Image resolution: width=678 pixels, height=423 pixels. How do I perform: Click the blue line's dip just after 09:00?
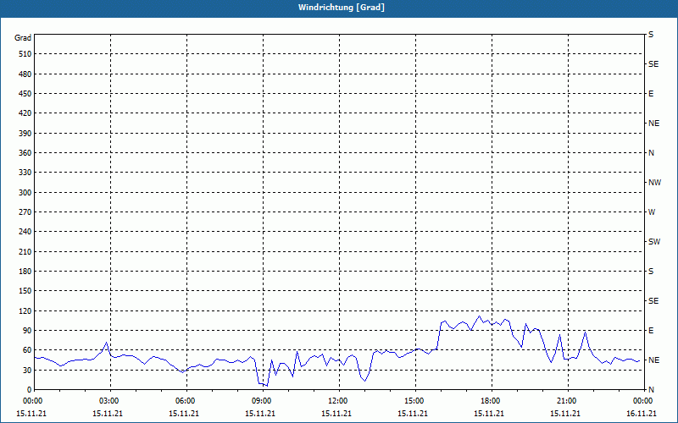(267, 386)
